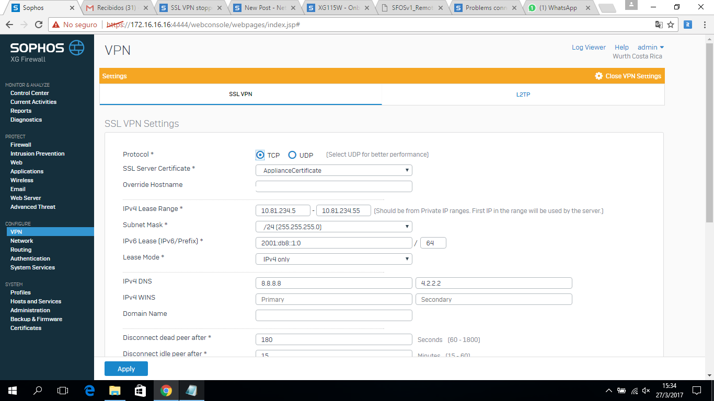The width and height of the screenshot is (714, 401).
Task: Open the SSL Server Certificate dropdown
Action: click(x=334, y=170)
